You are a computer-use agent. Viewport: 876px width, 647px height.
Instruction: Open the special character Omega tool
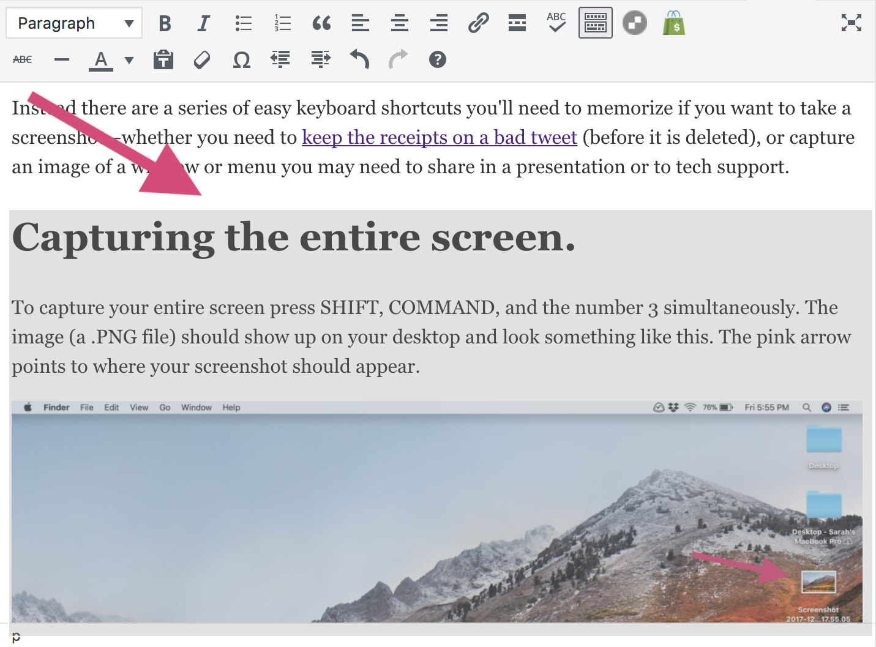(x=242, y=60)
